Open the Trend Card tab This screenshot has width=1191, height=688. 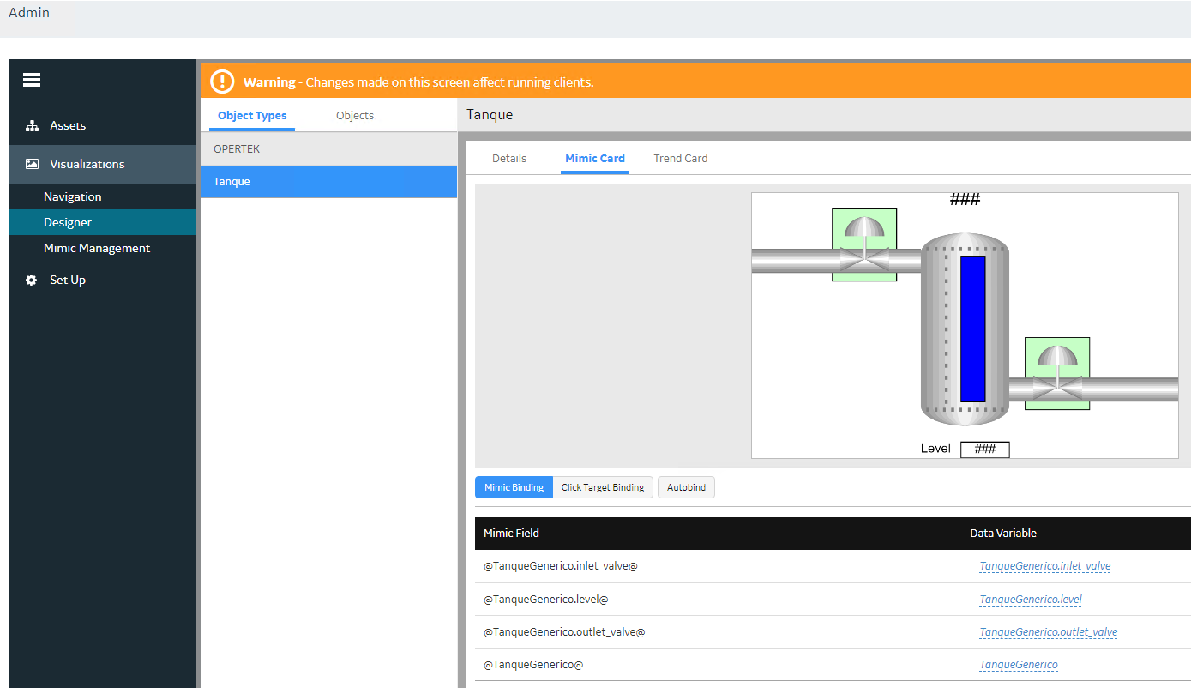[x=681, y=158]
